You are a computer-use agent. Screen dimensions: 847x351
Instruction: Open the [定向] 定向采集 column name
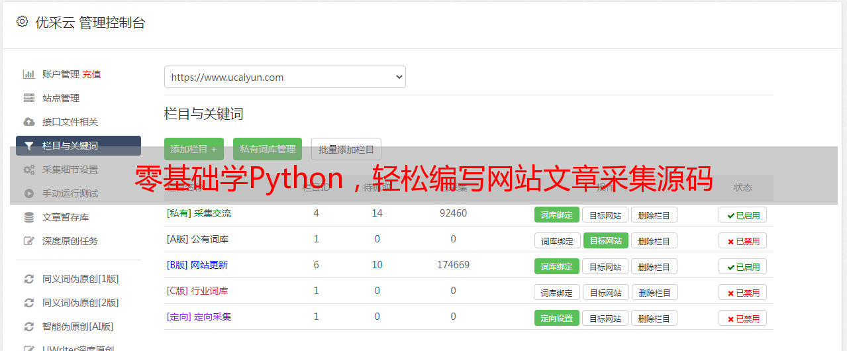click(x=199, y=317)
